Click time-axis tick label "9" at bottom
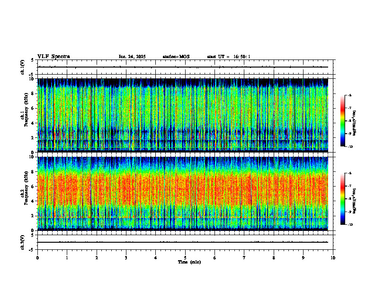The width and height of the screenshot is (375, 289). coord(303,258)
